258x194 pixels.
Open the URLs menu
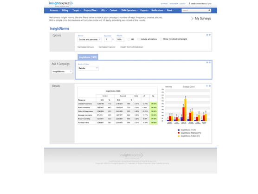pos(103,10)
